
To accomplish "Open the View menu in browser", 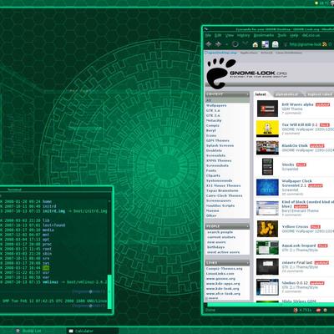I will click(x=230, y=35).
